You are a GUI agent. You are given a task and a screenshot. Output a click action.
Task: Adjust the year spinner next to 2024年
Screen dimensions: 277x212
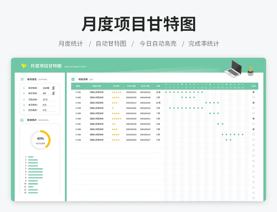[x=53, y=88]
